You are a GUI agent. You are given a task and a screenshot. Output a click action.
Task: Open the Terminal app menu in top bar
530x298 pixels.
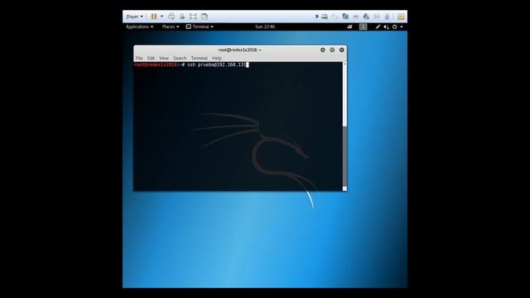(x=200, y=26)
